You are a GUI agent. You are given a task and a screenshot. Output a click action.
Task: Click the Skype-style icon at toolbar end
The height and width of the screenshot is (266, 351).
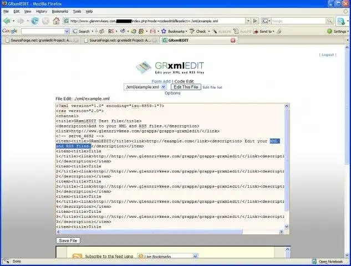tap(341, 21)
